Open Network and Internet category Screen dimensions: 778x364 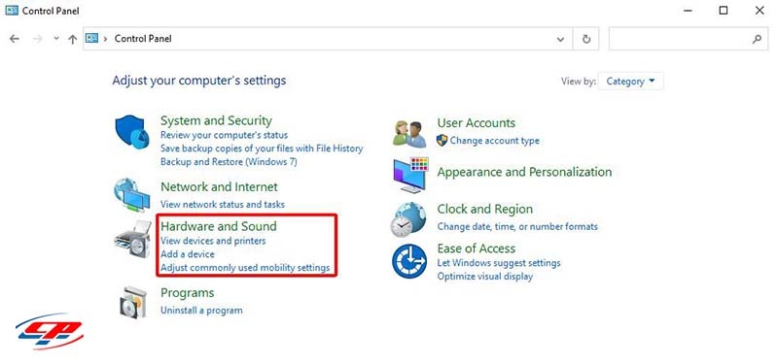(x=219, y=187)
